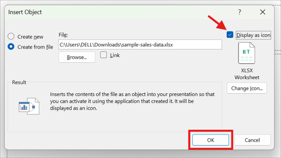Click the XLSX Worksheet icon preview

[x=246, y=53]
